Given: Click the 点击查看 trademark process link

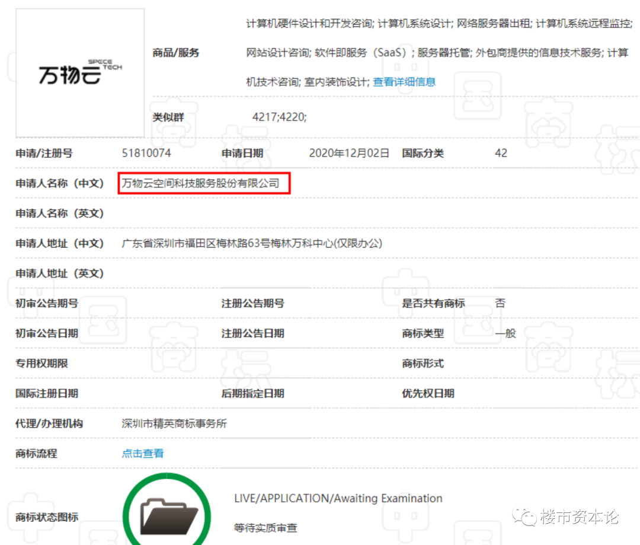Looking at the screenshot, I should coord(143,454).
